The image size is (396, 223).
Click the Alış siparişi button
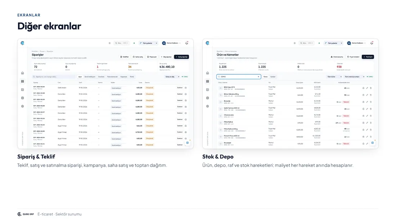pos(166,57)
